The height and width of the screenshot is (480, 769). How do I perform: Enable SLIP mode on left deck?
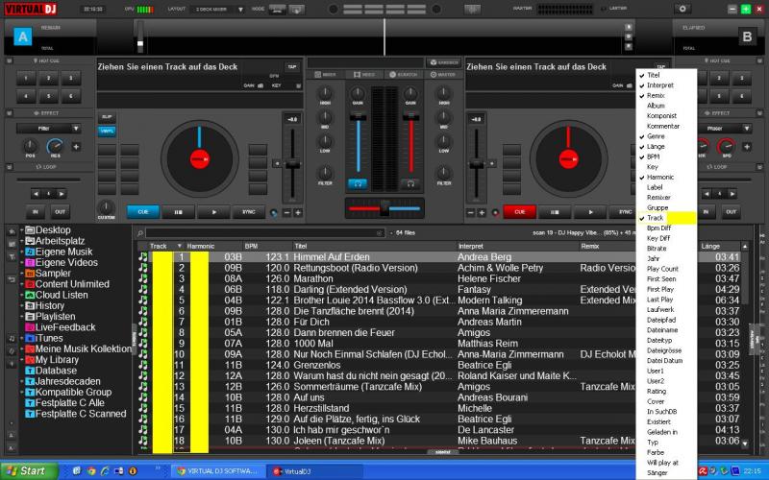point(106,117)
